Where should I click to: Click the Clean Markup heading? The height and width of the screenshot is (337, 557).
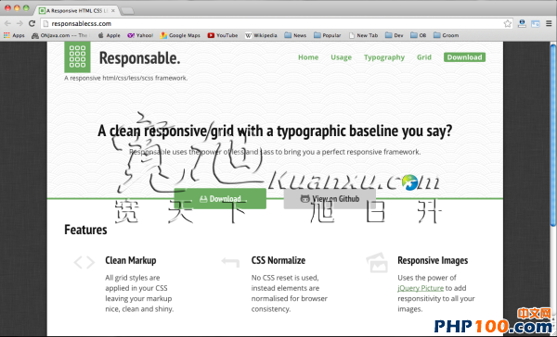131,260
